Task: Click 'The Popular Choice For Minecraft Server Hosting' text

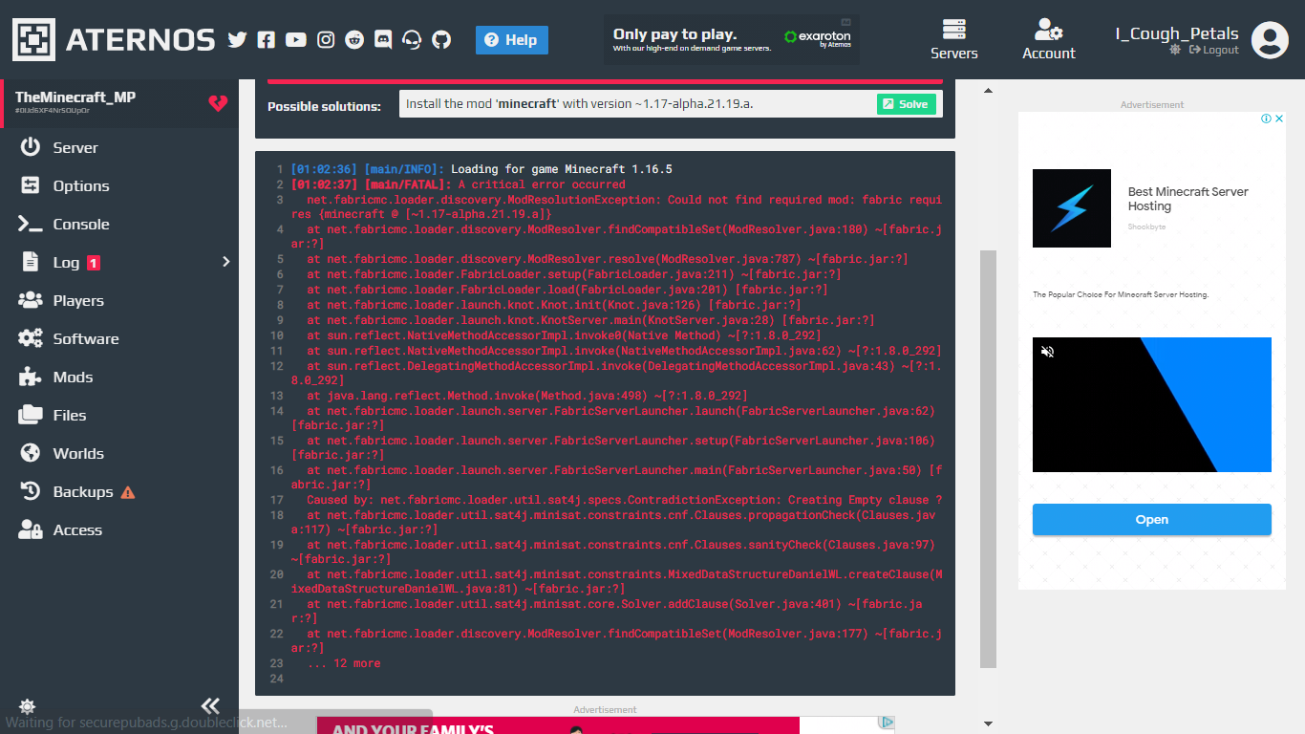Action: point(1121,294)
